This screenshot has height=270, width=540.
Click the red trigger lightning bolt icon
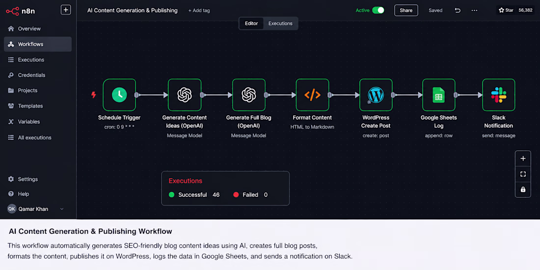pos(94,95)
